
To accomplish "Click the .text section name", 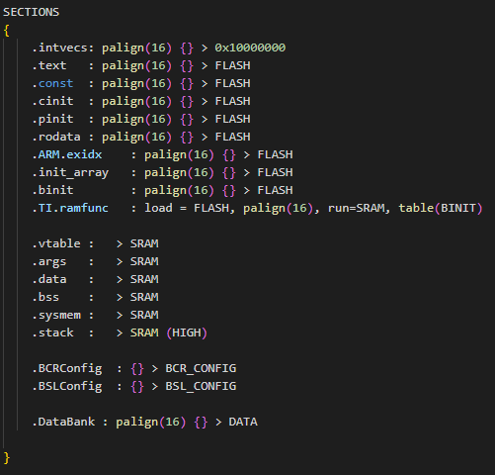I will pos(49,65).
